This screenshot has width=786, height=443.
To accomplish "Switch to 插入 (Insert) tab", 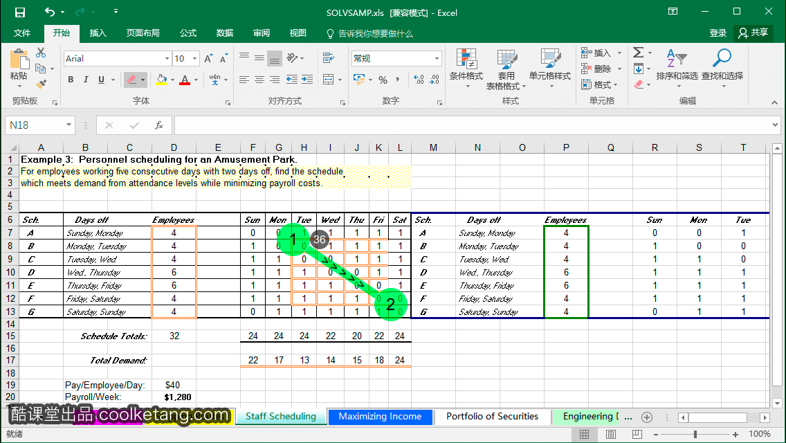I will [x=98, y=33].
